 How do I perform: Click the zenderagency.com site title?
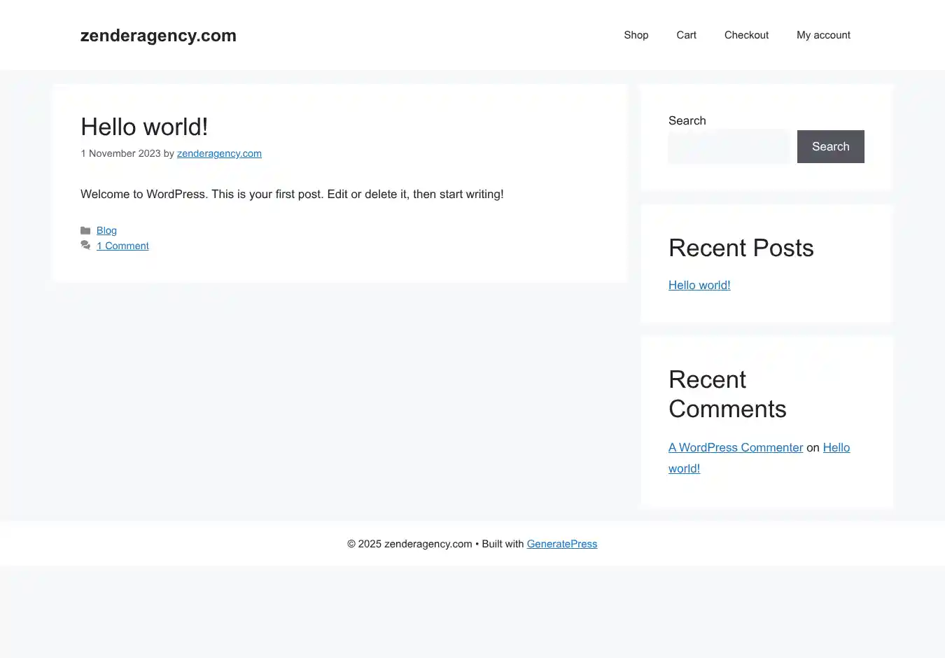click(158, 36)
